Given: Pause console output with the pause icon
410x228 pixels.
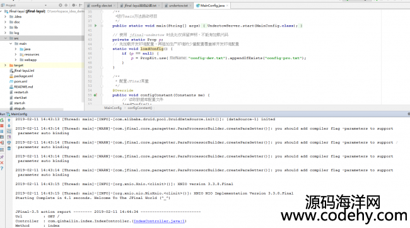Looking at the screenshot, I should pyautogui.click(x=2, y=132).
